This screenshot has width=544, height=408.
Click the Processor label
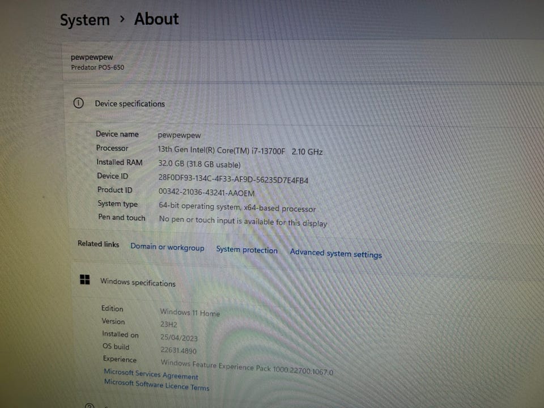112,148
